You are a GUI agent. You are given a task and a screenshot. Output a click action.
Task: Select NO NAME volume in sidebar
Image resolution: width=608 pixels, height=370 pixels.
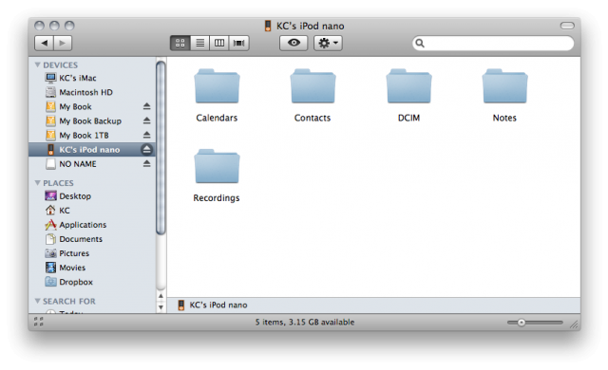pyautogui.click(x=92, y=164)
